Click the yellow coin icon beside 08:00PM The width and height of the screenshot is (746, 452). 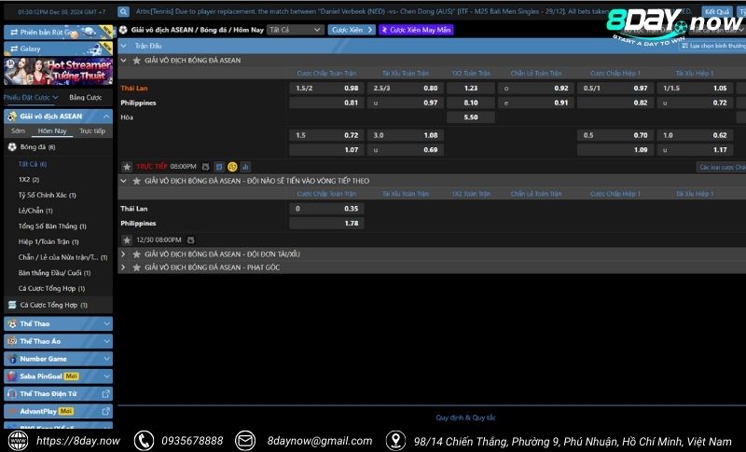click(232, 166)
